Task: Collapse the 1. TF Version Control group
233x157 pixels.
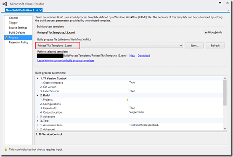Action: pos(37,78)
